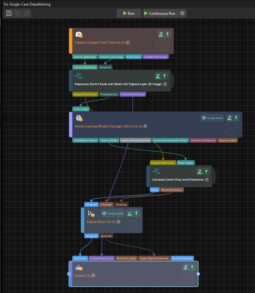Screen dimensions: 255x293
Task: Click output icon on Output step
Action: click(79, 268)
